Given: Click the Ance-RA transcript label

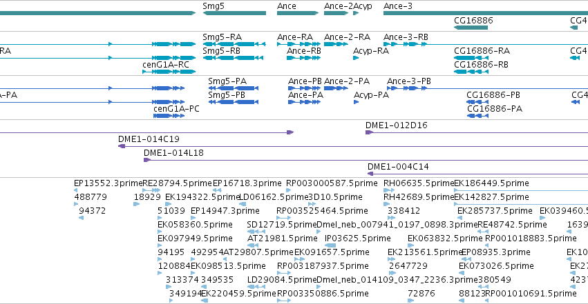Looking at the screenshot, I should coord(295,37).
